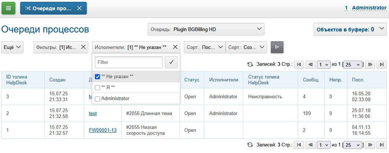Image resolution: width=389 pixels, height=153 pixels.
Task: Apply executor filter with checkmark button
Action: pos(171,62)
